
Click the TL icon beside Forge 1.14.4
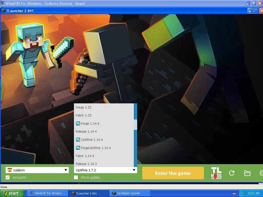pos(78,123)
